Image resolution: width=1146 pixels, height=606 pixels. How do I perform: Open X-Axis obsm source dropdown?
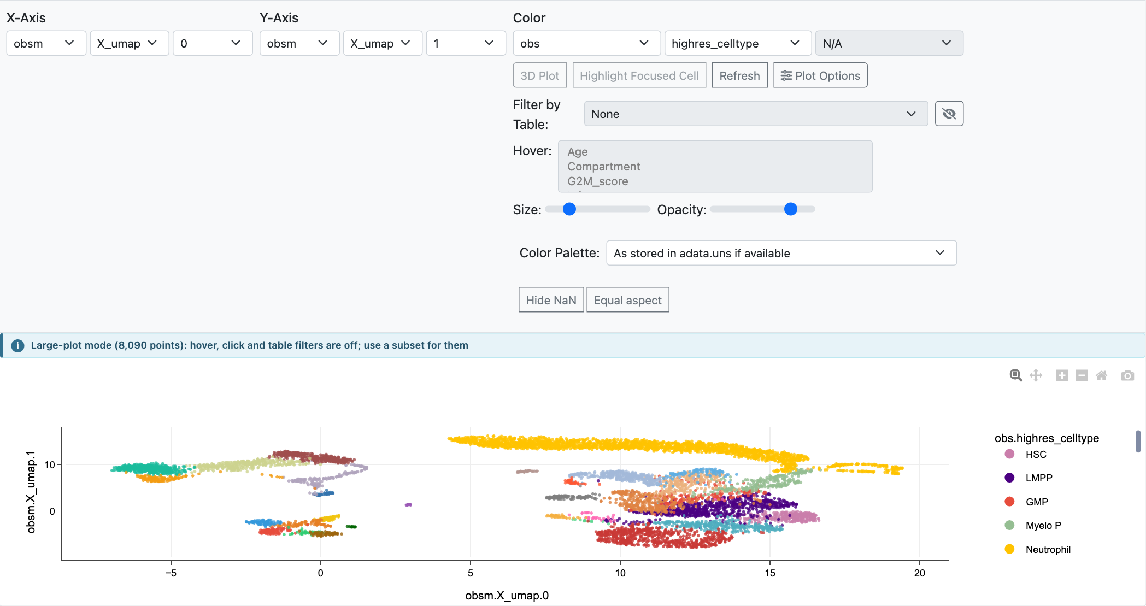click(46, 43)
